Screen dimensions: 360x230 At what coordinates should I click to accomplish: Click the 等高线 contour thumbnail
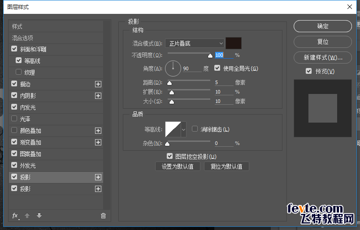(173, 129)
